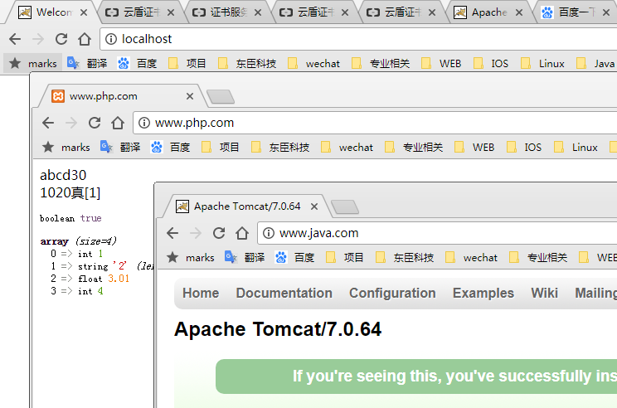Image resolution: width=617 pixels, height=408 pixels.
Task: Open 翻译 bookmark in www.php.com window
Action: coord(120,147)
